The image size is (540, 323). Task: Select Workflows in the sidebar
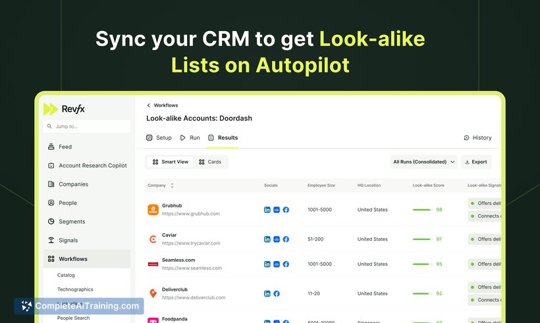coord(87,258)
